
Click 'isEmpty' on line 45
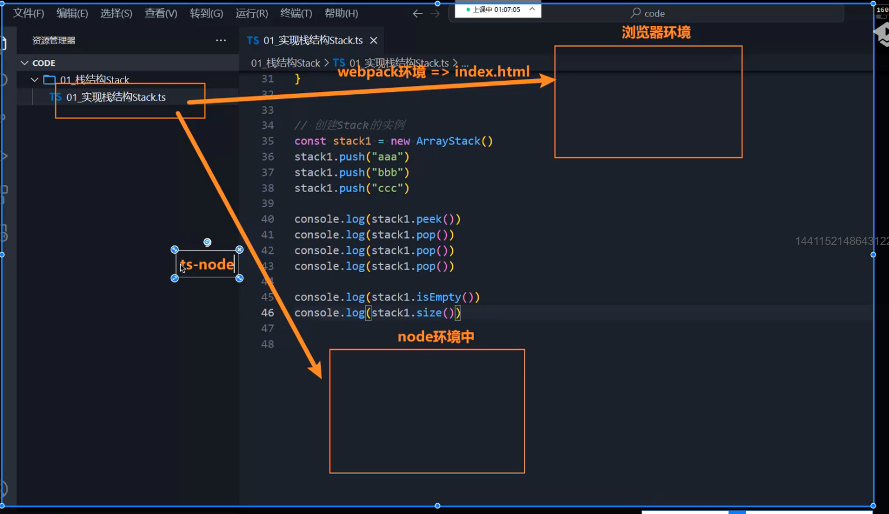(x=439, y=297)
